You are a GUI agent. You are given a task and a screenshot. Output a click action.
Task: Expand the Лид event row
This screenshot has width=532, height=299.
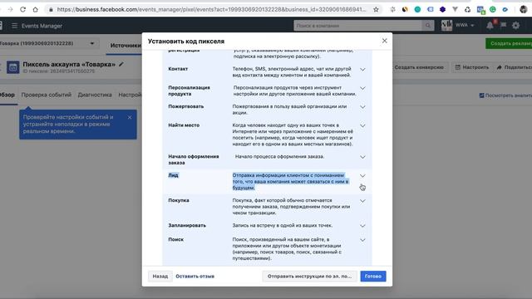click(362, 176)
